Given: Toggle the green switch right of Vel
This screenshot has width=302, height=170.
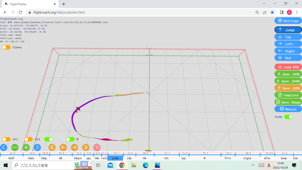Looking at the screenshot, I should [x=48, y=139].
